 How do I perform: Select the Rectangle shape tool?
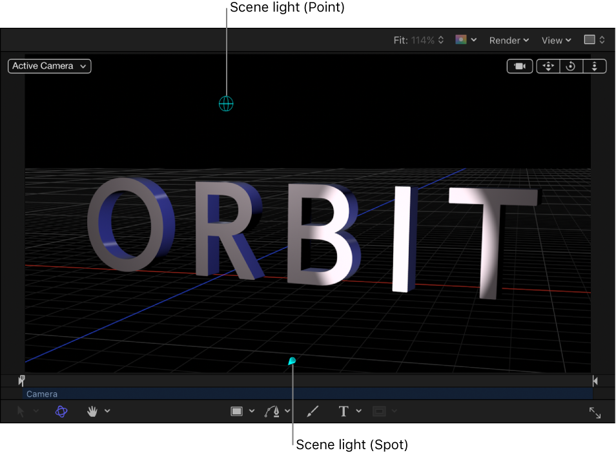236,411
